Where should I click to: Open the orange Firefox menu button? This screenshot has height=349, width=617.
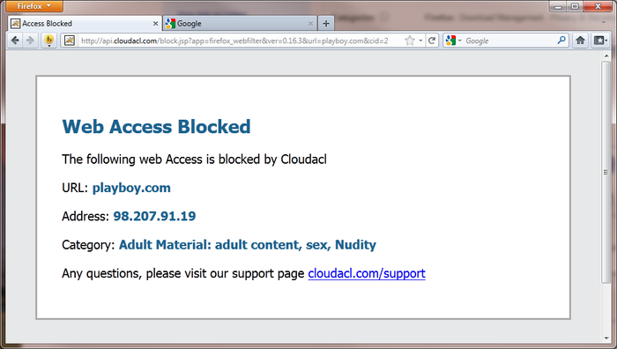click(x=34, y=6)
